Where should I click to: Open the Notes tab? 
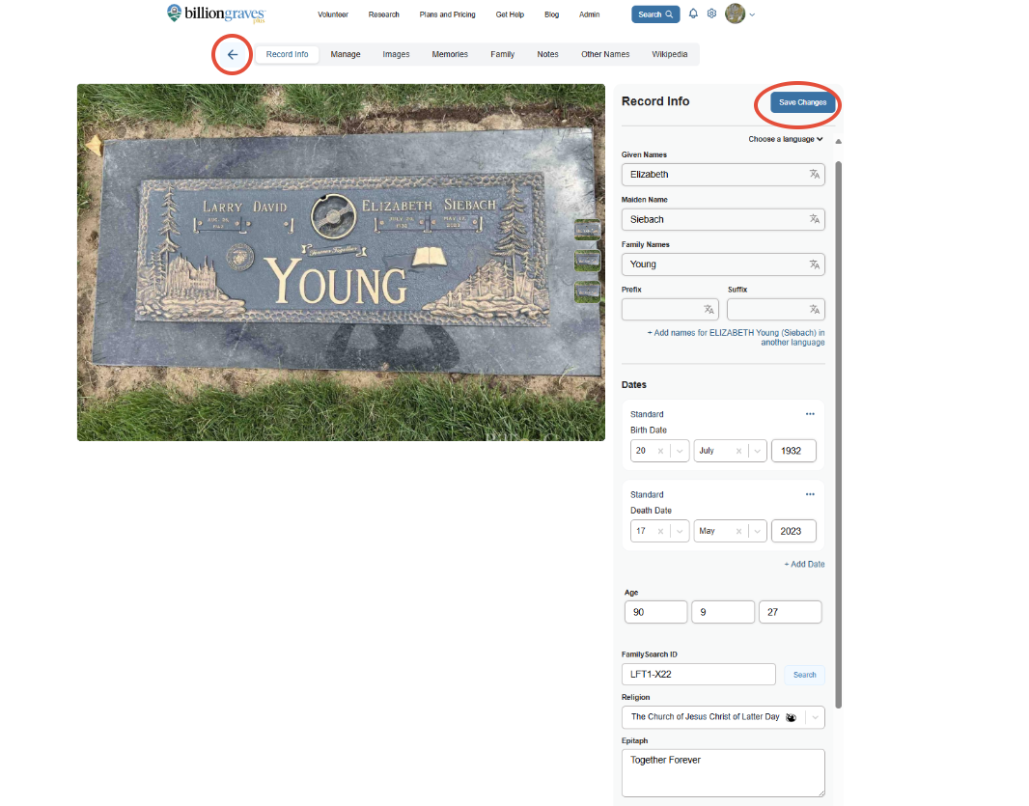547,54
